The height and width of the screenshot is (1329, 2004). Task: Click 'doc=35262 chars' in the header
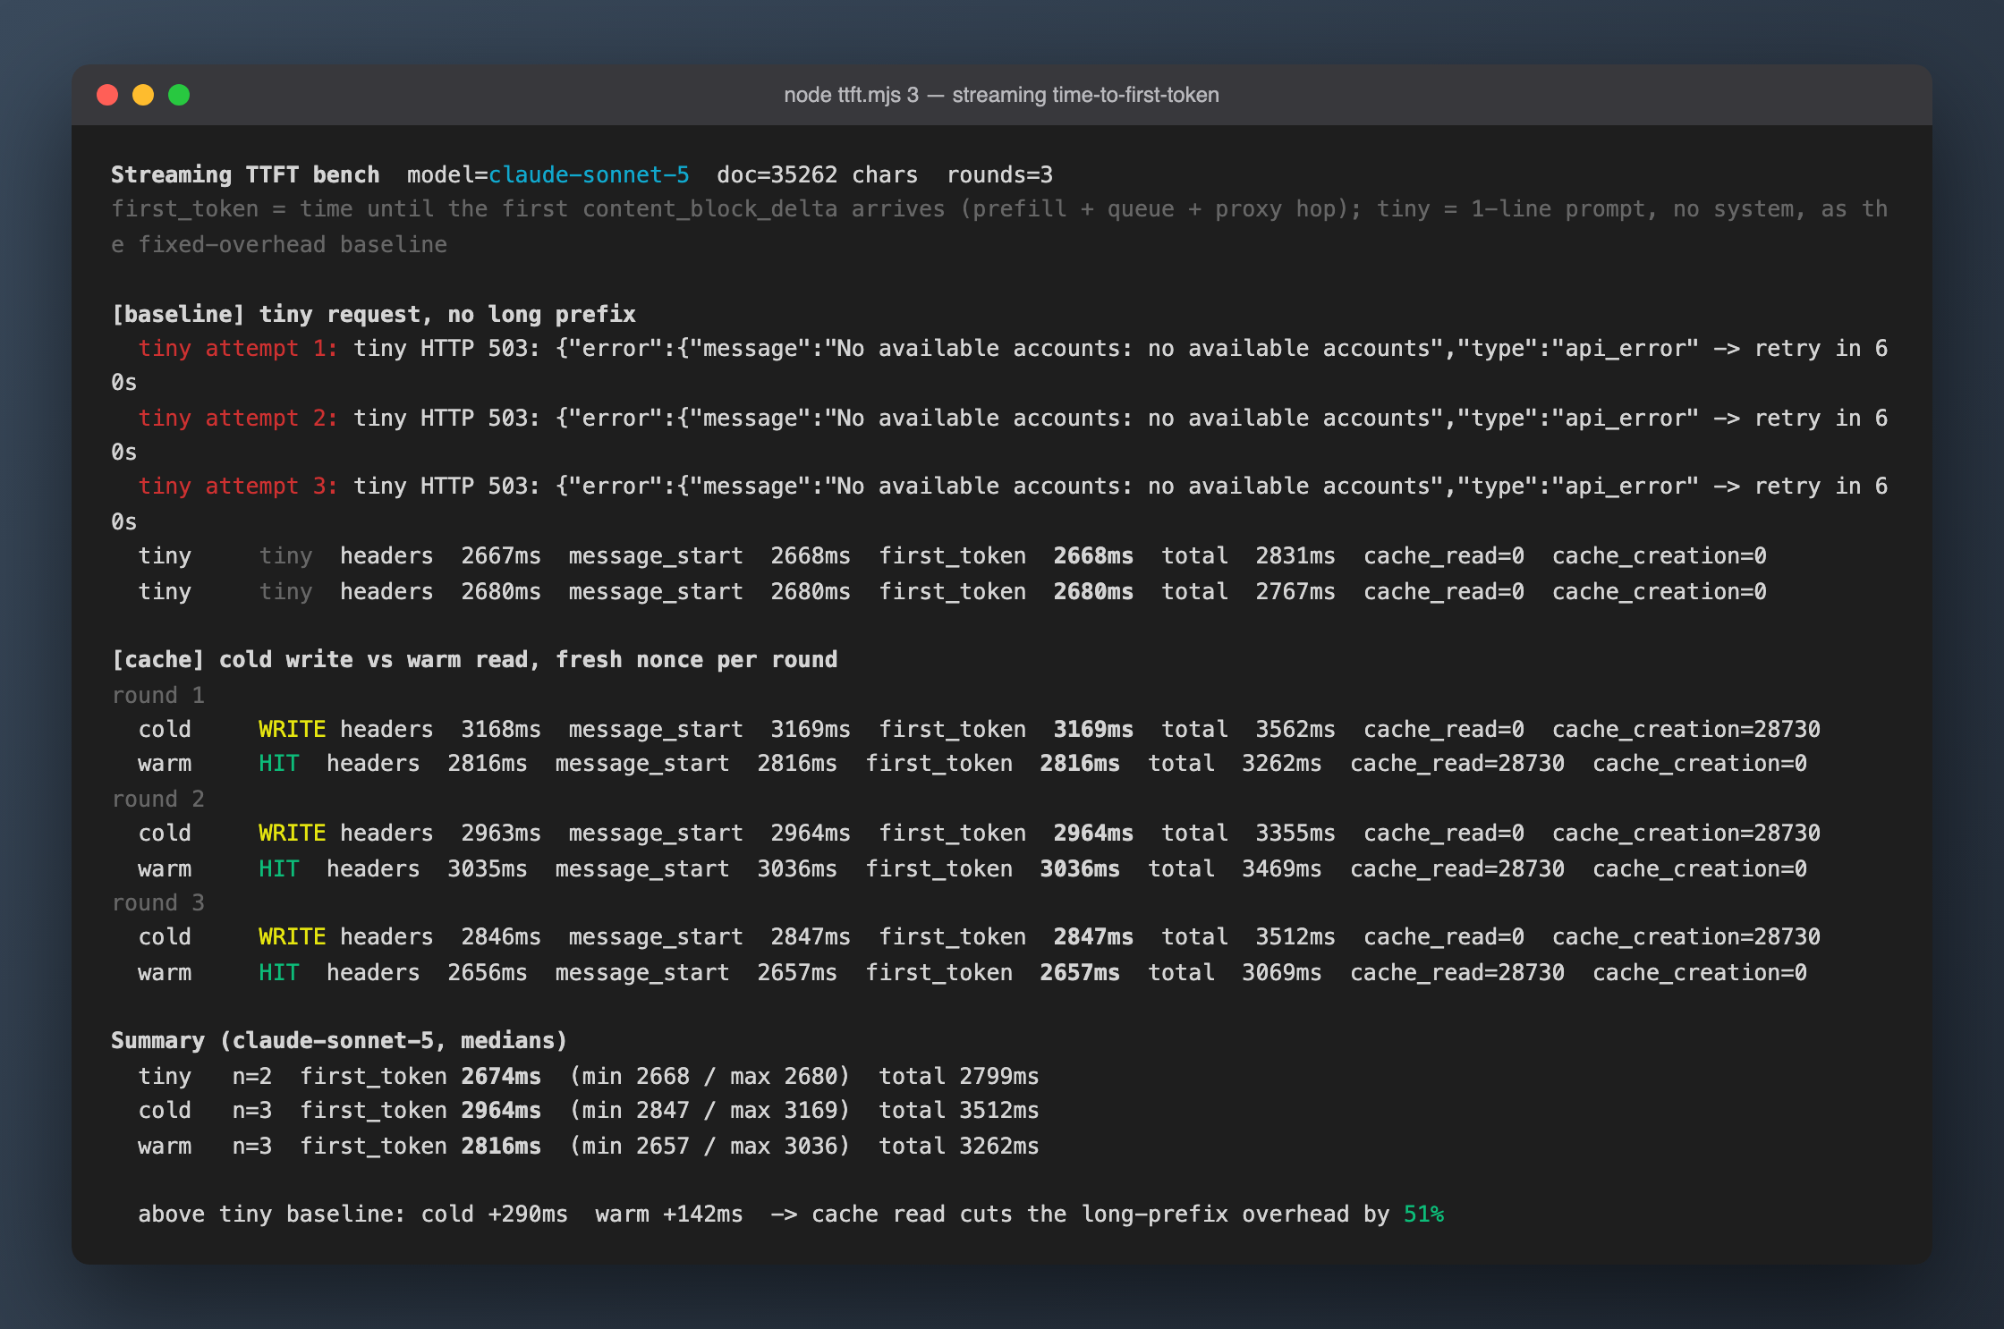click(817, 174)
